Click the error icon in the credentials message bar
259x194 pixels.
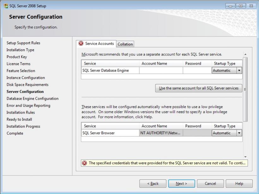coord(84,163)
